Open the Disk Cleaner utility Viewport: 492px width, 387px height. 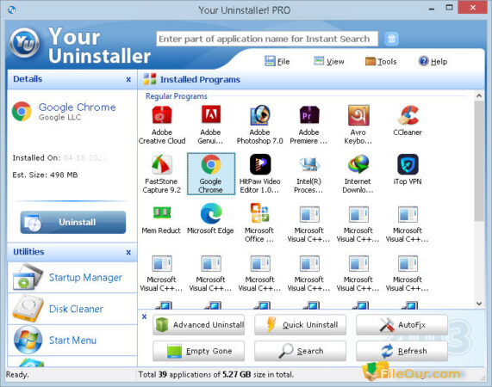point(72,309)
